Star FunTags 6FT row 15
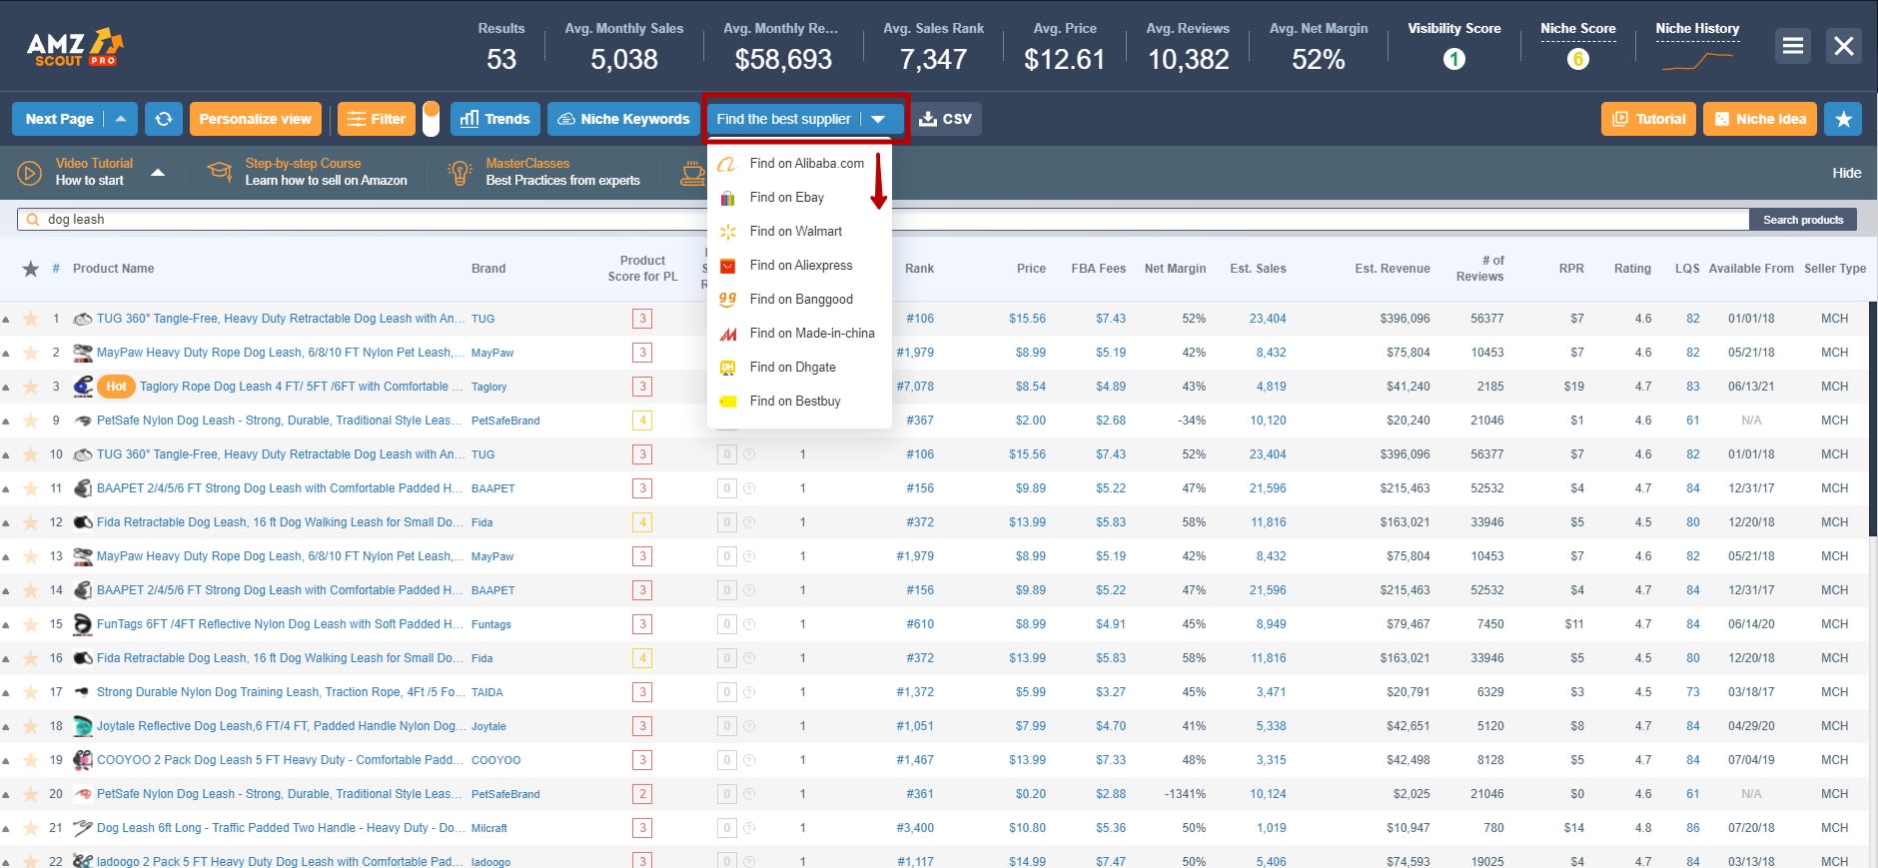 (31, 624)
